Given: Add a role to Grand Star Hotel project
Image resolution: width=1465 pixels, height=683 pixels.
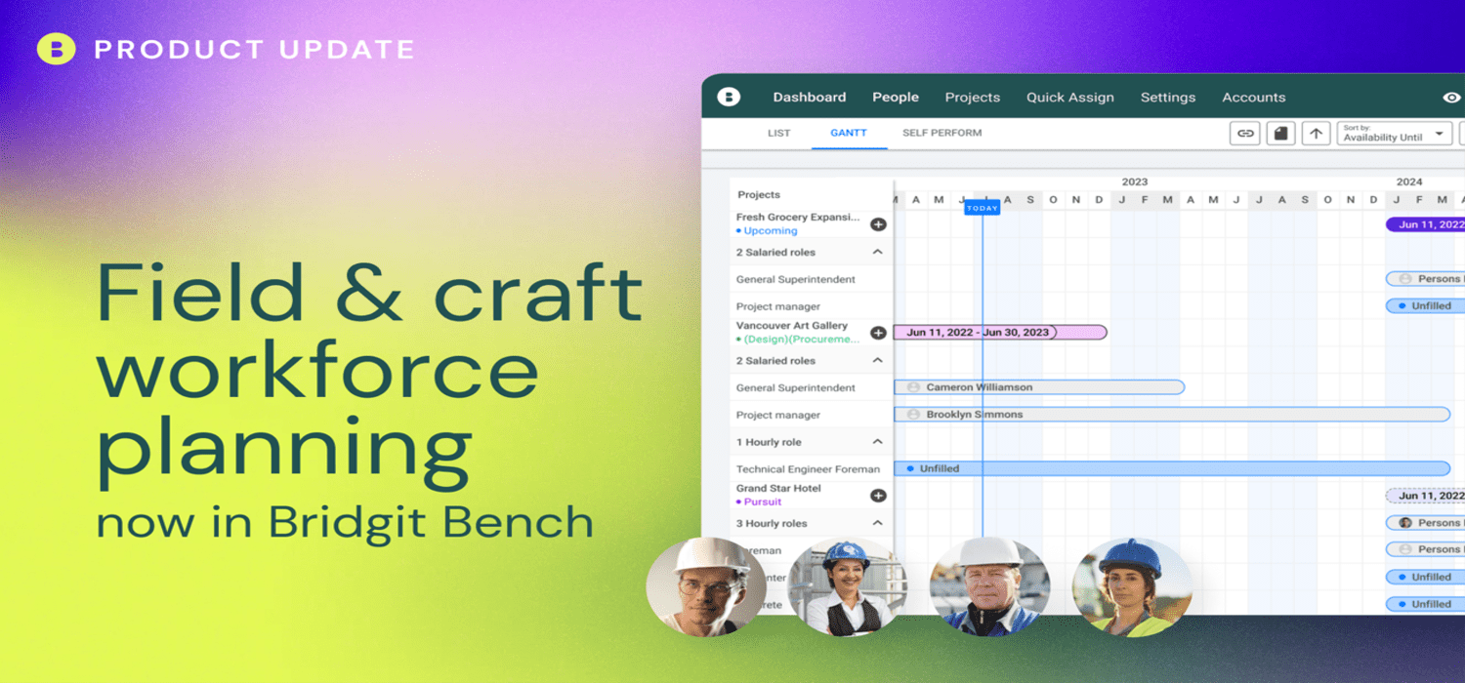Looking at the screenshot, I should tap(878, 495).
